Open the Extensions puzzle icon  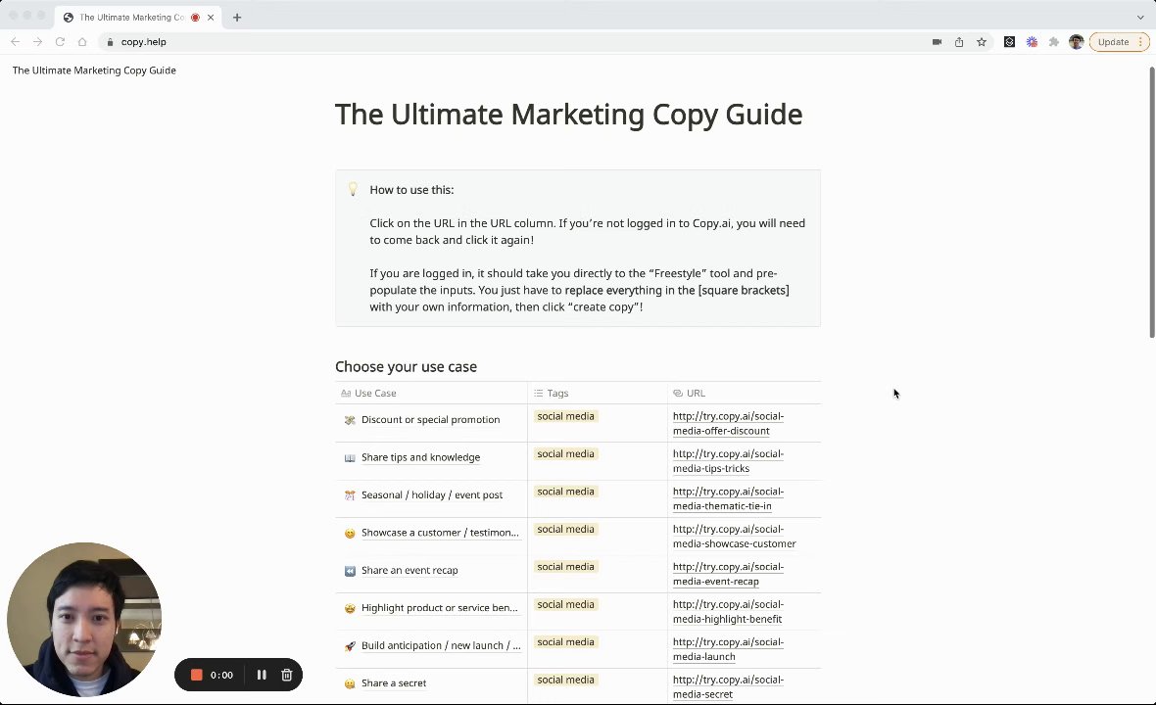coord(1054,42)
